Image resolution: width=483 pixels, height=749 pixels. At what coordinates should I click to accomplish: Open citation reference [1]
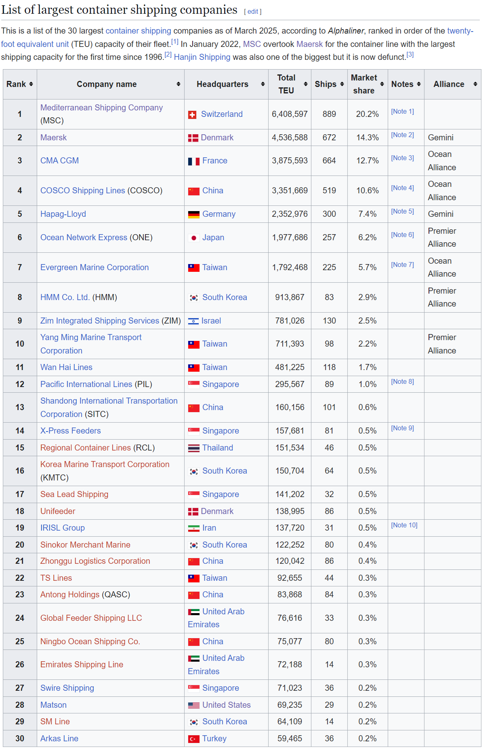175,42
